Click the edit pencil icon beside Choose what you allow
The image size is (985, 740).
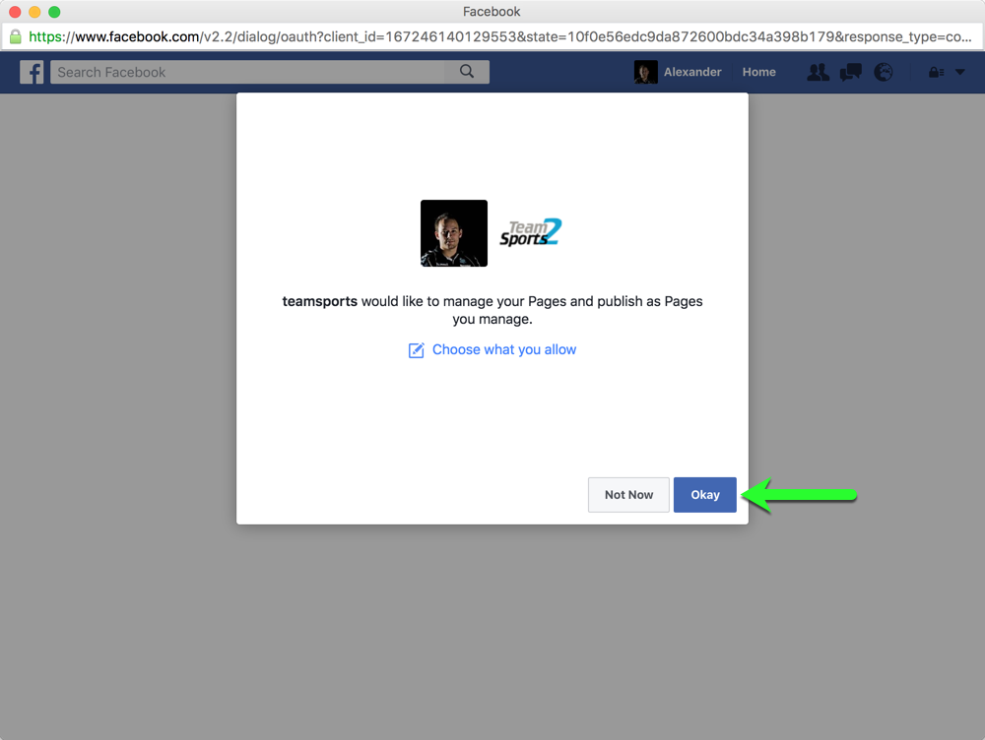pyautogui.click(x=416, y=350)
